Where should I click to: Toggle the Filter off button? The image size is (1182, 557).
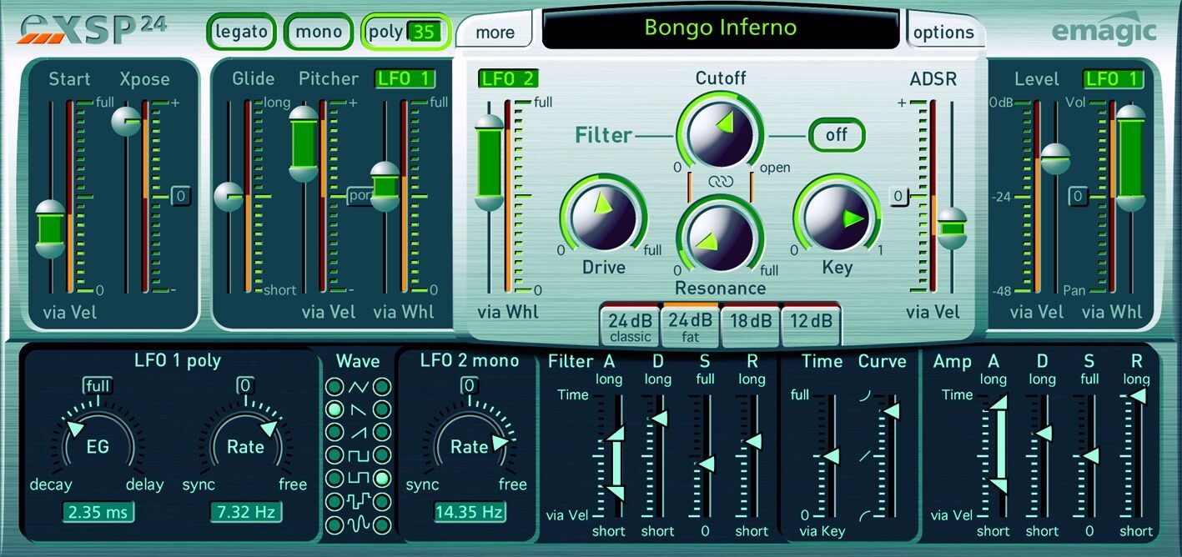pos(837,134)
